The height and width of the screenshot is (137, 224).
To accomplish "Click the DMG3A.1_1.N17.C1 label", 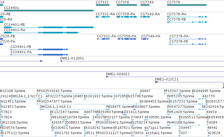I will tap(27, 96).
